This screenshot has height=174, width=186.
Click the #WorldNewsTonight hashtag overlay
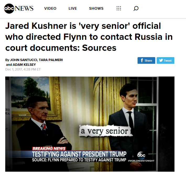coord(141,161)
